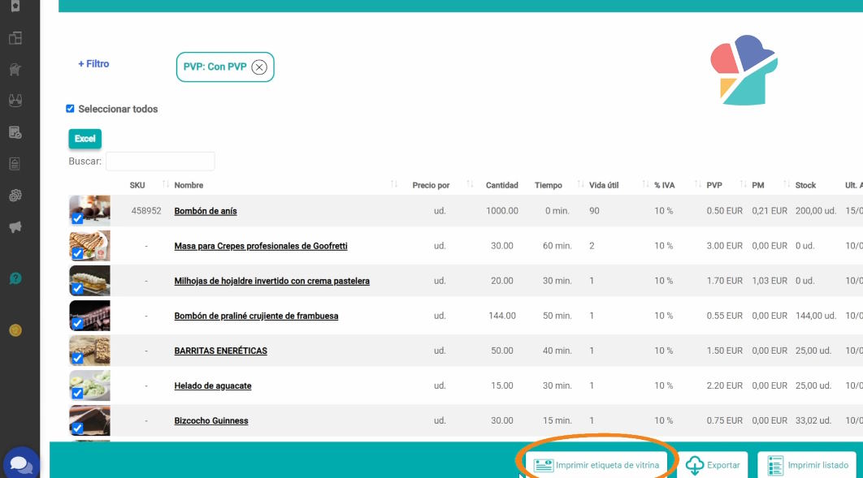Uncheck the BARRITAS ENERGÉTICAS row checkbox
Screen dimensions: 863x478
pos(77,358)
